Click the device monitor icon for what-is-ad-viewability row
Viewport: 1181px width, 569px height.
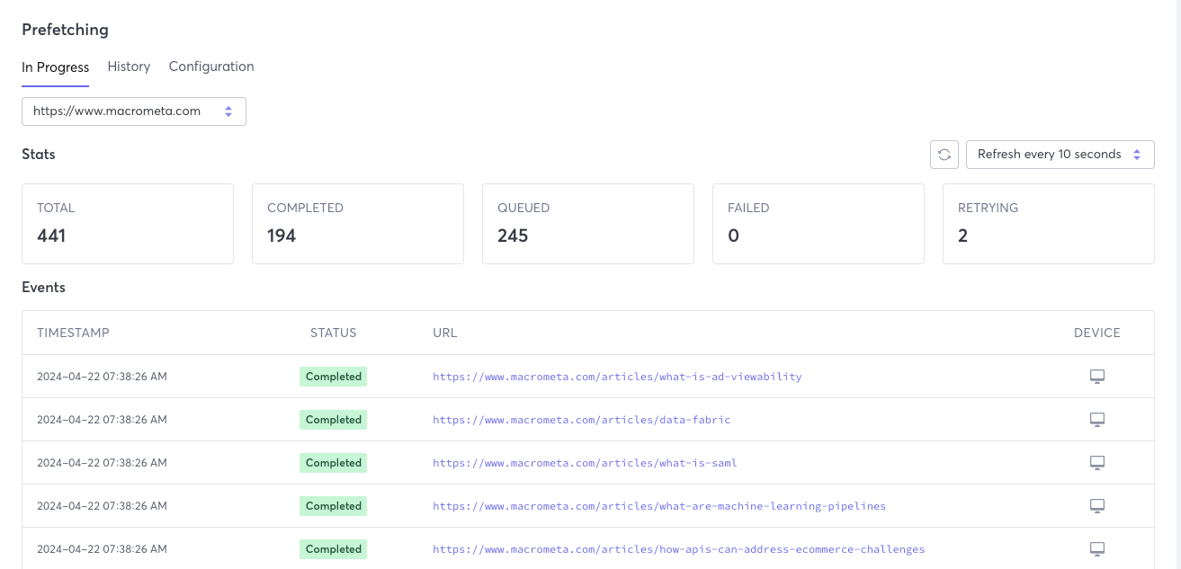click(1097, 376)
